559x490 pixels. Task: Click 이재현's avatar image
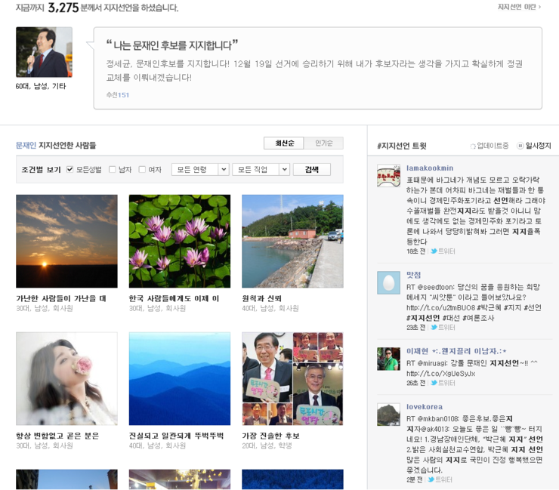pyautogui.click(x=388, y=359)
